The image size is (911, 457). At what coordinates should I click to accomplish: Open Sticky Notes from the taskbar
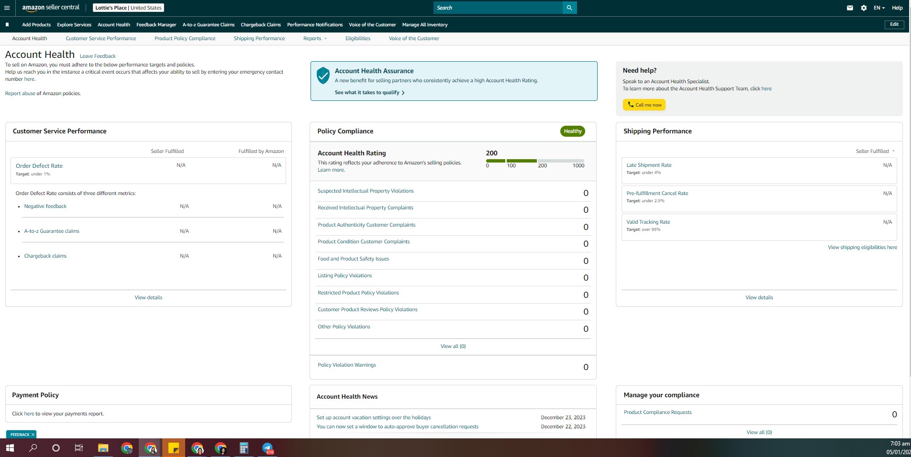(x=173, y=448)
